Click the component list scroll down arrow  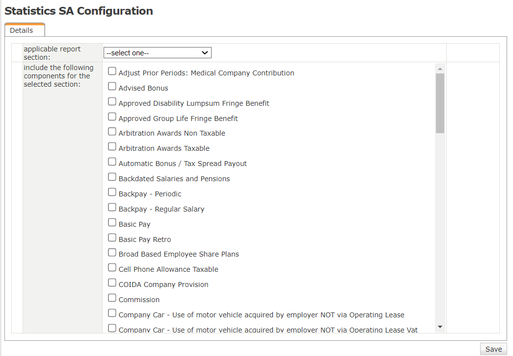440,327
